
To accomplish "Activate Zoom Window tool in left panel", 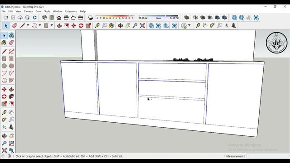I will click(x=11, y=143).
